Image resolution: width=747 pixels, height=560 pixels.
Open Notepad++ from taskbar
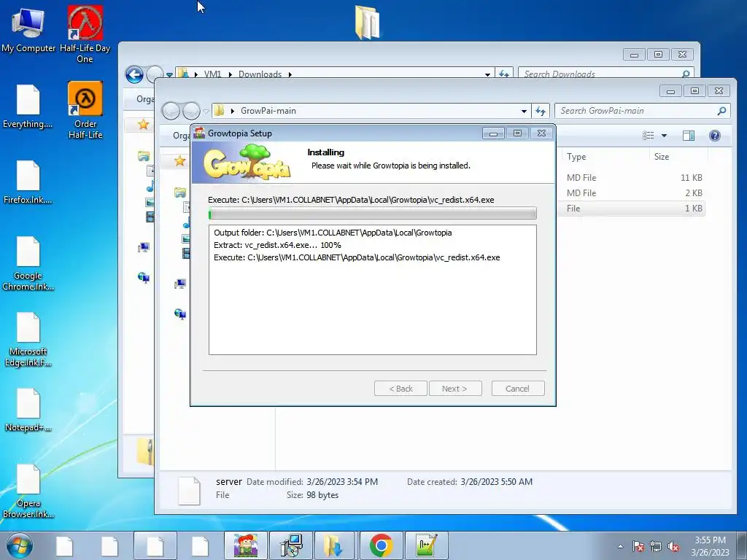tap(426, 545)
